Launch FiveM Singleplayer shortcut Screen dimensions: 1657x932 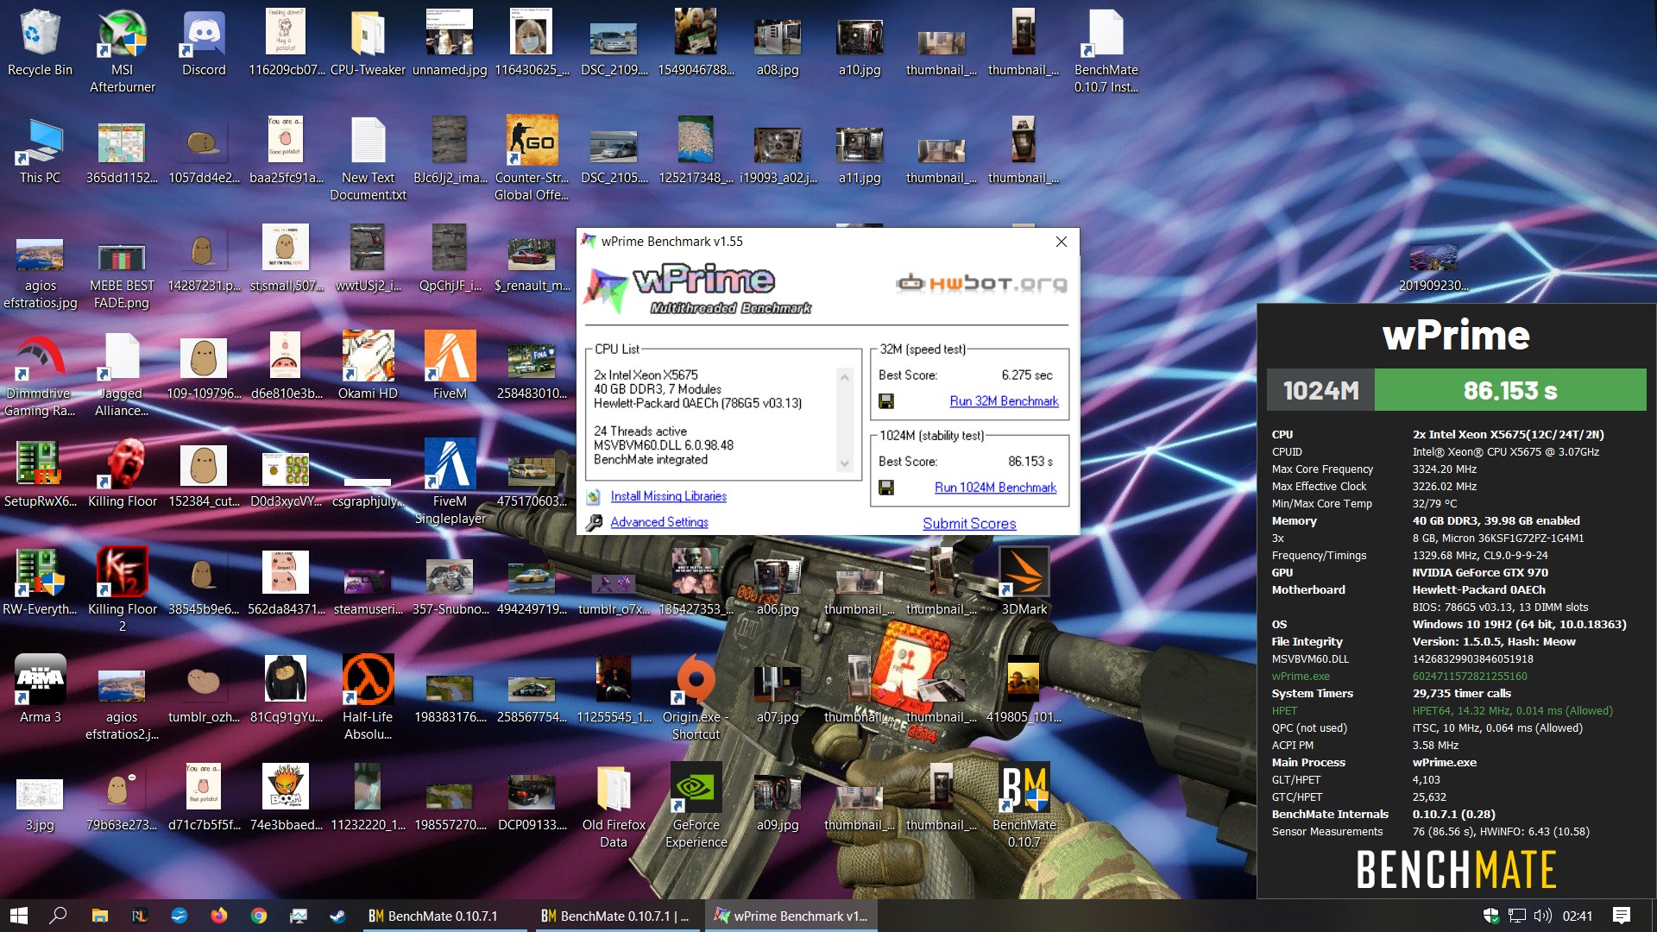click(450, 483)
